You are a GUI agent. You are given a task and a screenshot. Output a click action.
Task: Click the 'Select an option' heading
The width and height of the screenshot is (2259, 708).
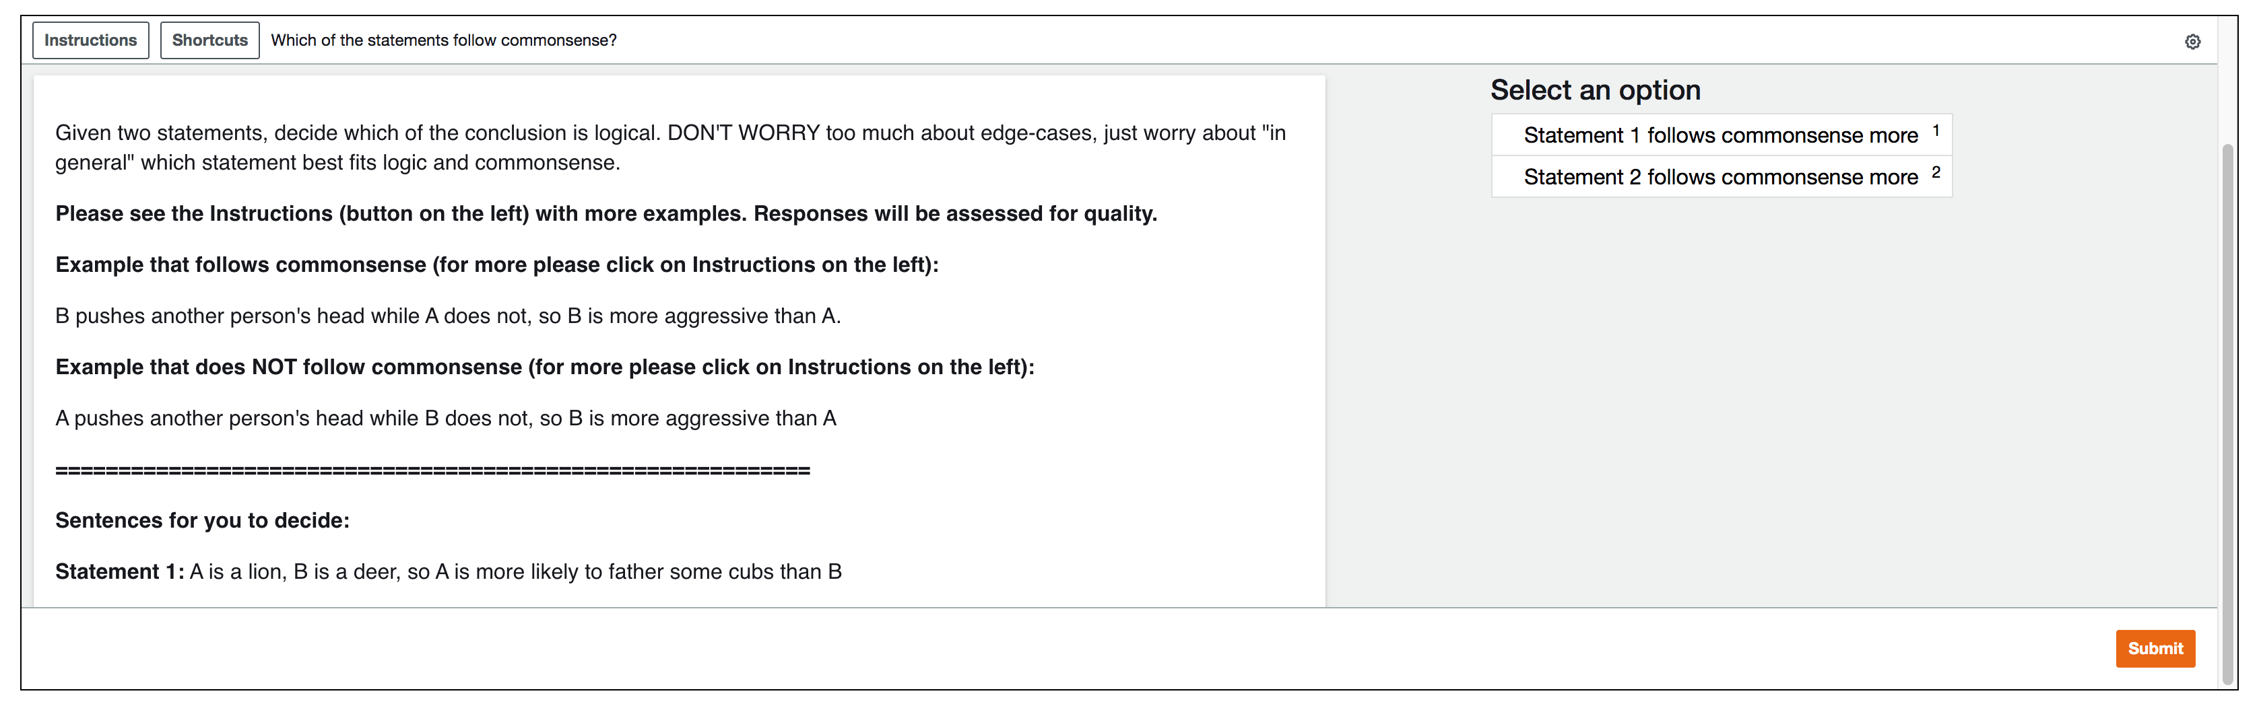(1595, 90)
